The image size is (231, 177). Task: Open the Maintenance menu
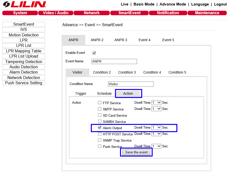[207, 13]
